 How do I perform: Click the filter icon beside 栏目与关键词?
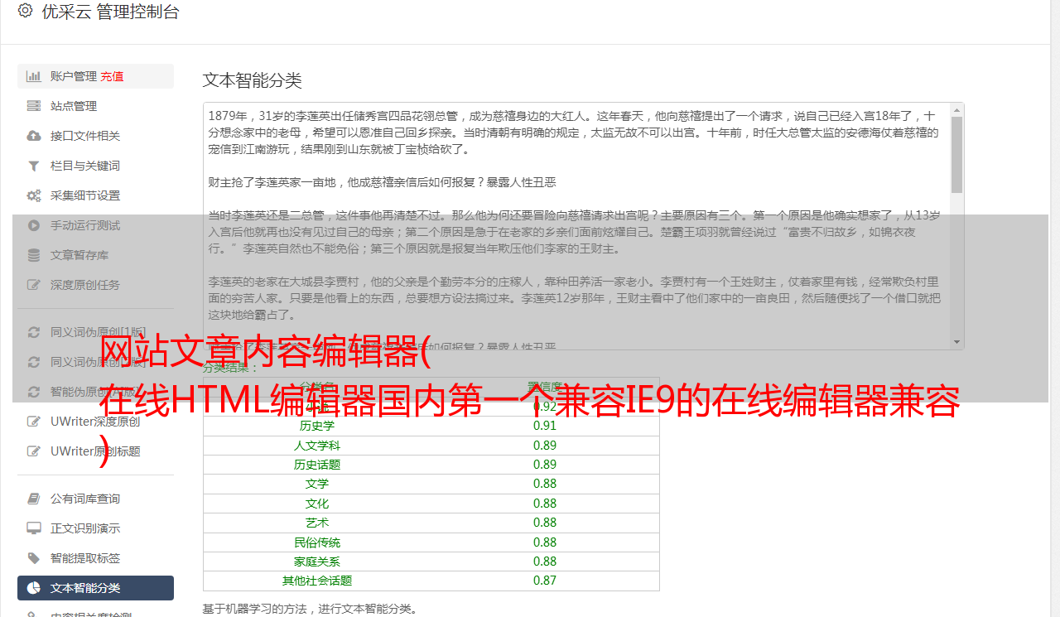coord(34,166)
